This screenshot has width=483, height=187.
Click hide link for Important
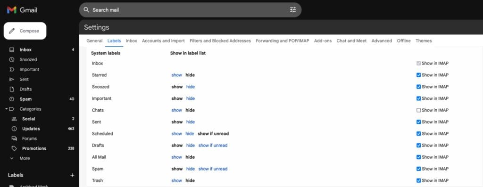tap(191, 98)
